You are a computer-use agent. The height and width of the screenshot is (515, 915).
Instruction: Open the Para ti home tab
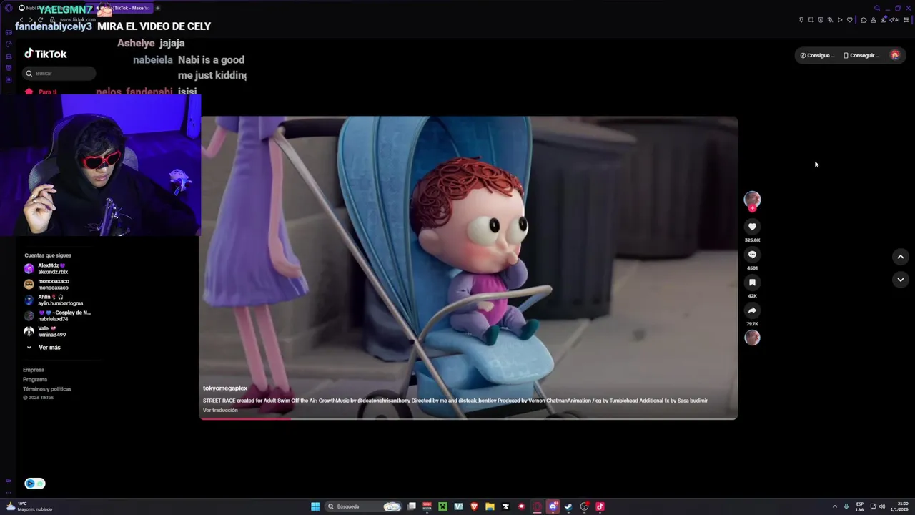(41, 92)
